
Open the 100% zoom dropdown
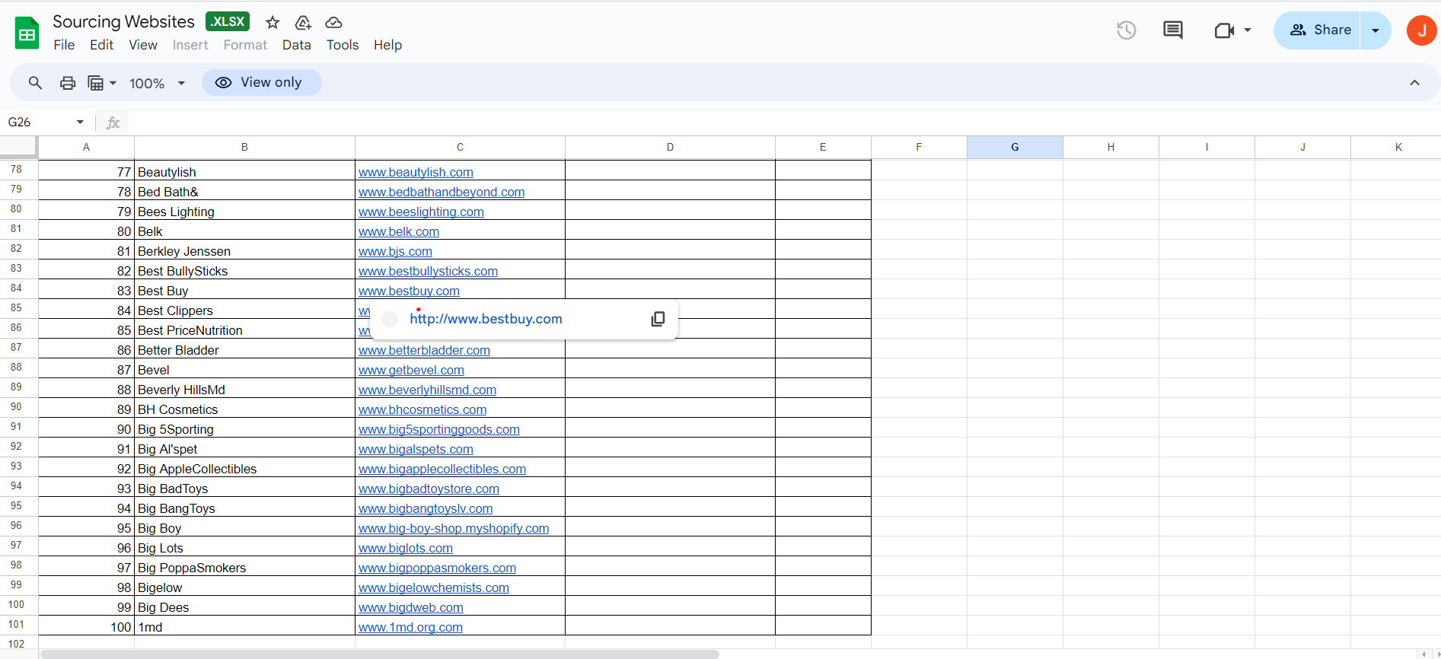coord(157,84)
